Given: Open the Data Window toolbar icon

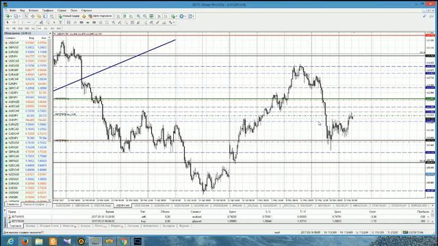Looking at the screenshot, I should tap(33, 16).
